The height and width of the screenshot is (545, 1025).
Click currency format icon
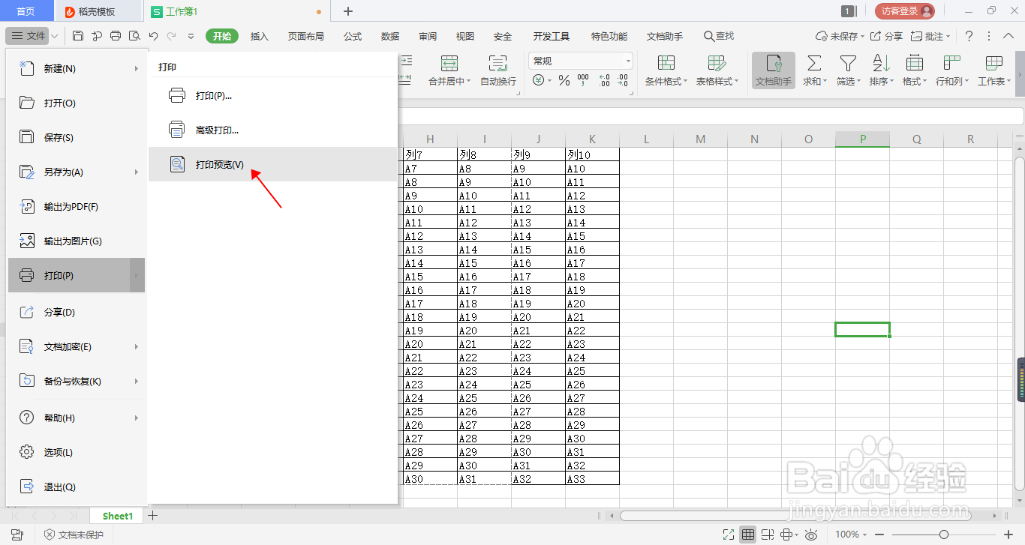[x=539, y=80]
